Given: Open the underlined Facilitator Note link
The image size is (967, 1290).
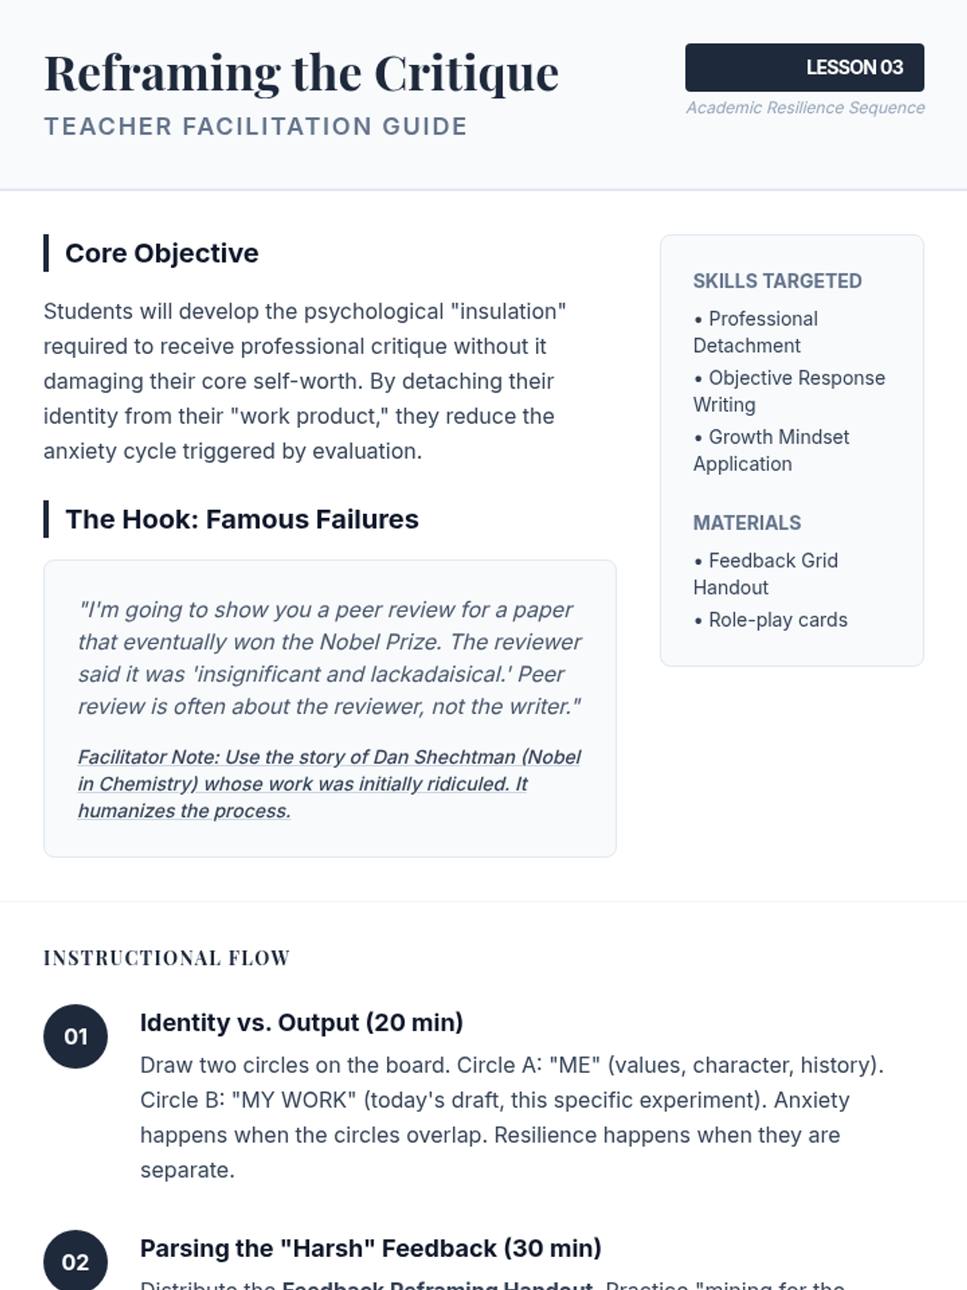Looking at the screenshot, I should 329,784.
